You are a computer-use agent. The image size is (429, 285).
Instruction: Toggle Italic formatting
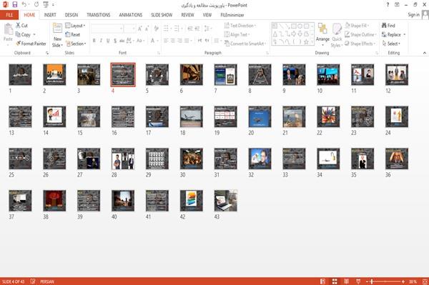pyautogui.click(x=101, y=41)
